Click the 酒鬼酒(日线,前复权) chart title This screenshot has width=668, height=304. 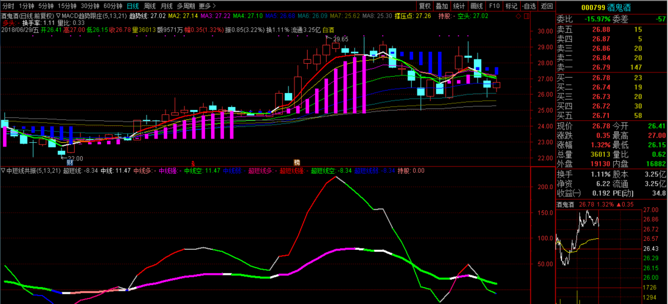coord(28,16)
